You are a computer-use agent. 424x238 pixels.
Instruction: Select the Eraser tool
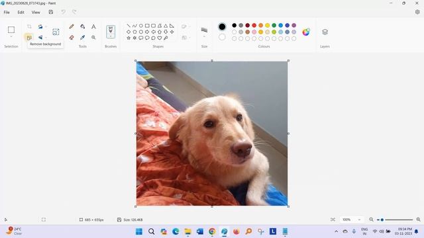(72, 38)
